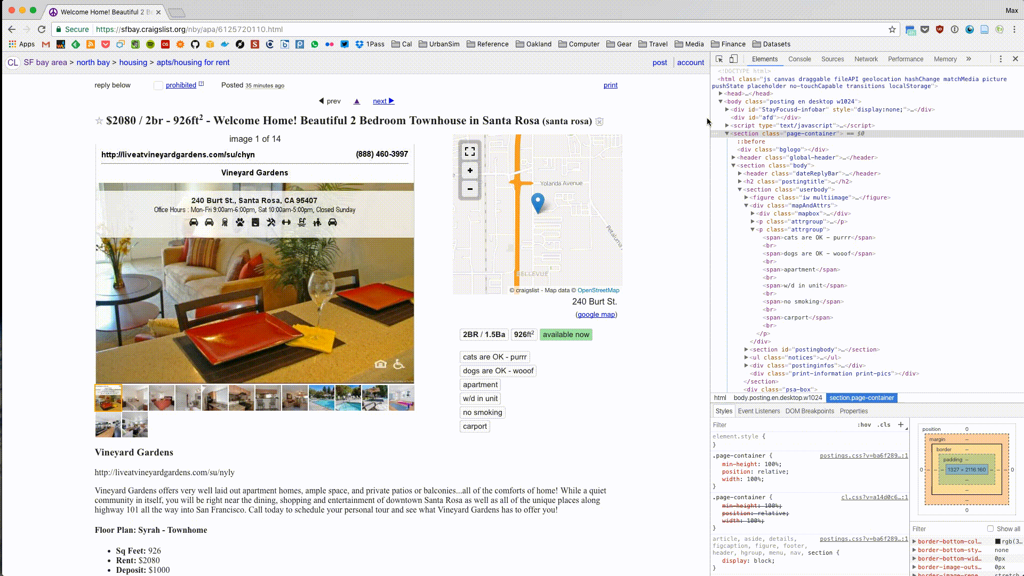This screenshot has width=1024, height=576.
Task: Expand the head element node
Action: click(721, 93)
